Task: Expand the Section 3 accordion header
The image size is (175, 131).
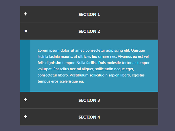Action: coord(89,100)
